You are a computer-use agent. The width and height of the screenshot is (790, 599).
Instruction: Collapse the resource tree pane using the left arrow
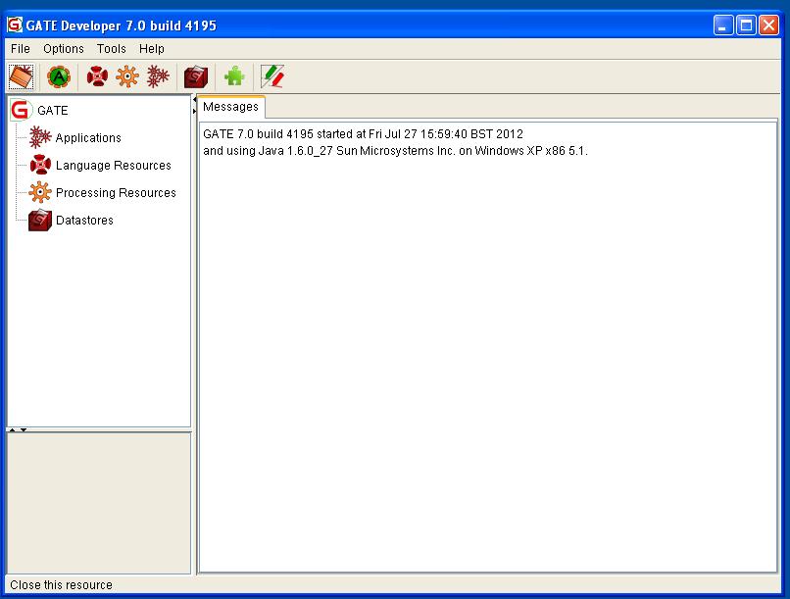(194, 100)
